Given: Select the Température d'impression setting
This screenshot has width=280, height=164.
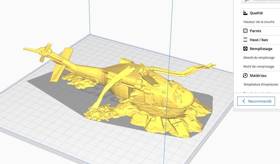Looking at the screenshot, I should click(260, 84).
